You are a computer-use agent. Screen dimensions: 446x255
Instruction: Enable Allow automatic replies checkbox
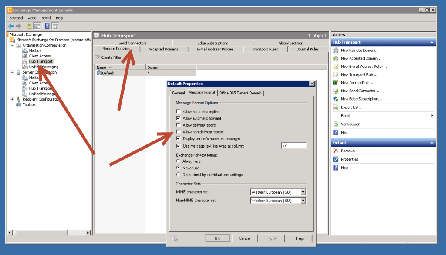coord(178,111)
